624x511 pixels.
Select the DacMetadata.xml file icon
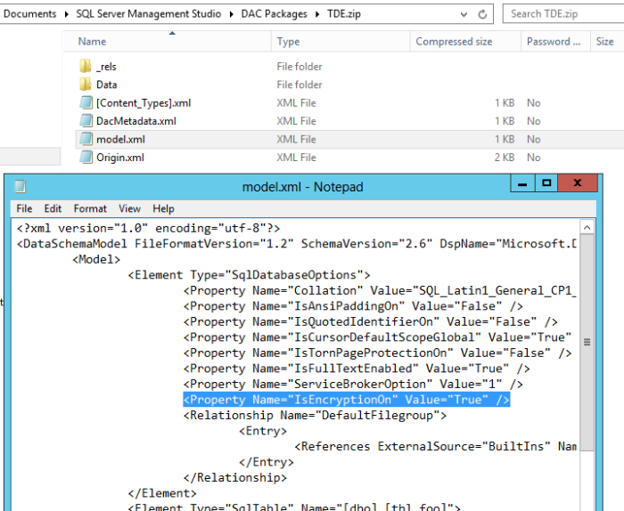coord(86,121)
